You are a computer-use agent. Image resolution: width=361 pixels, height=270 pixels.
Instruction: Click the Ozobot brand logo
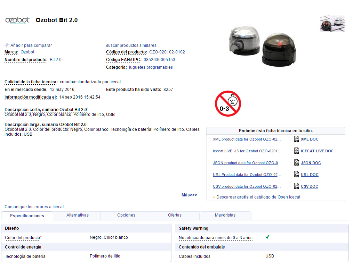17,20
